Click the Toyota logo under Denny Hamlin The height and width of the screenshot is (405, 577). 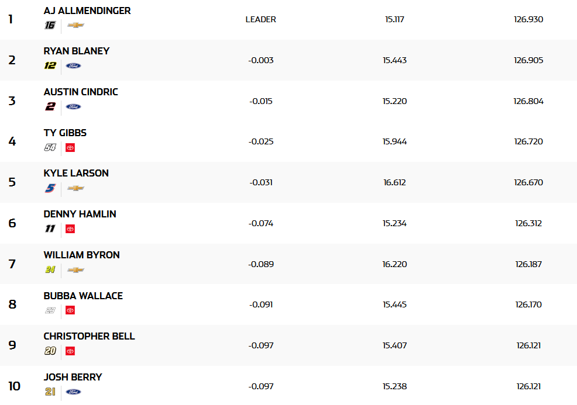click(x=70, y=229)
